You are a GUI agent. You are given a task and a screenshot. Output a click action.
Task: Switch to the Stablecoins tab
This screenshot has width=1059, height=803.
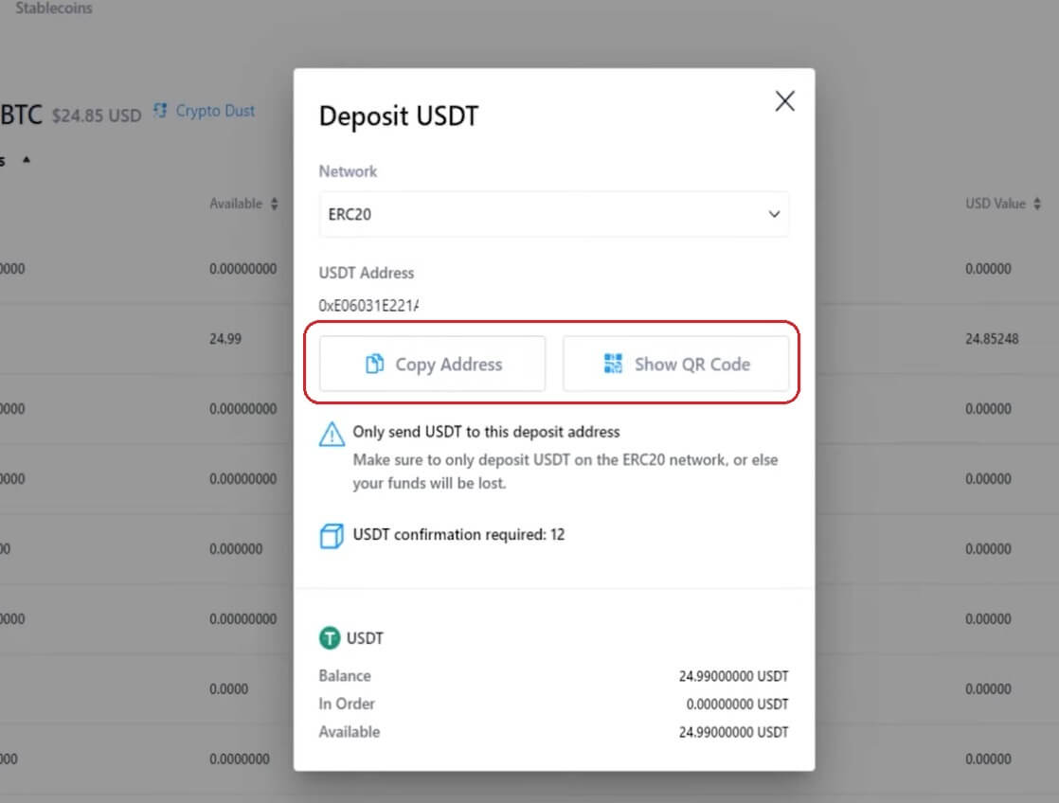click(x=52, y=8)
